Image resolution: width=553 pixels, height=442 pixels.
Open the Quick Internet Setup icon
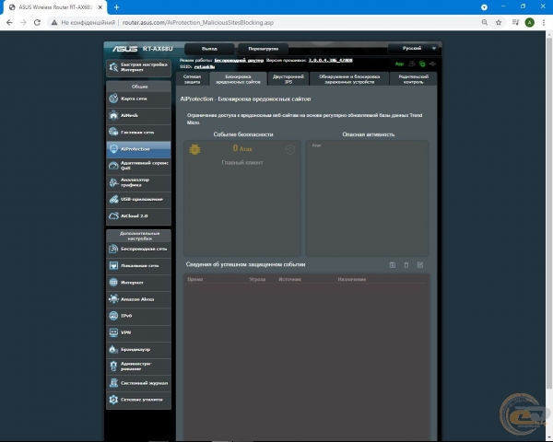coord(113,67)
